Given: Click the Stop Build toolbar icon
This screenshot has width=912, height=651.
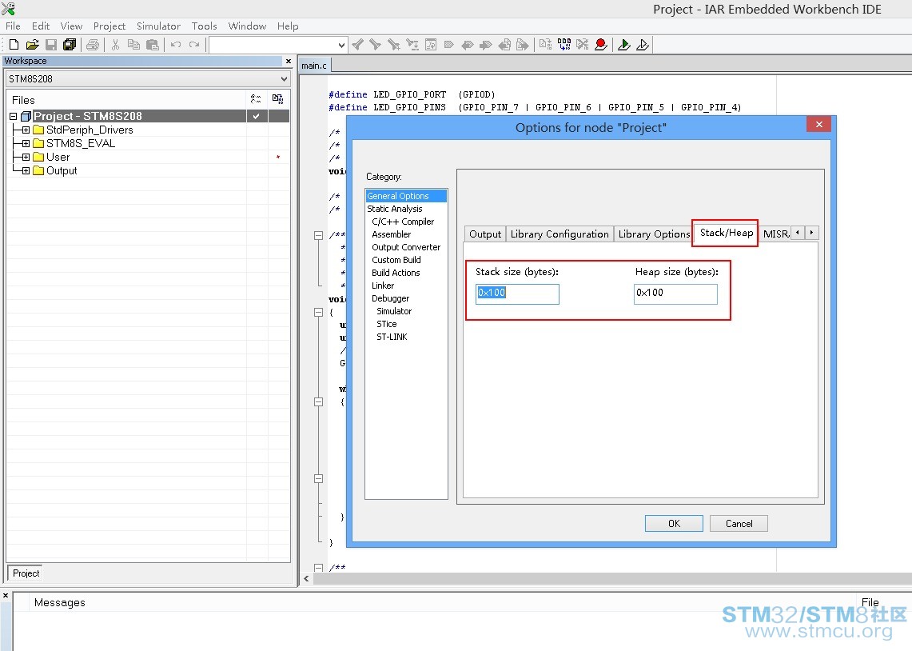Looking at the screenshot, I should click(582, 45).
